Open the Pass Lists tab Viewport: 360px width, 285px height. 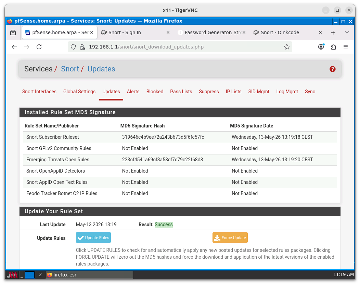[181, 92]
